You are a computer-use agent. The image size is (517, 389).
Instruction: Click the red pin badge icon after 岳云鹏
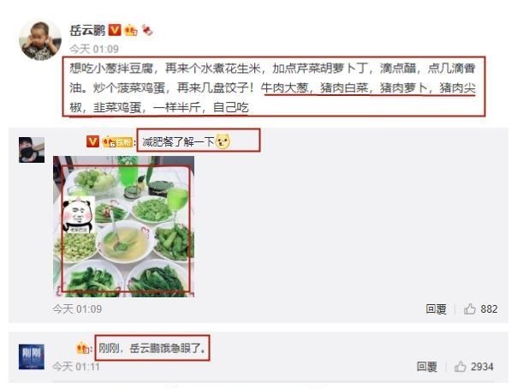[x=147, y=30]
